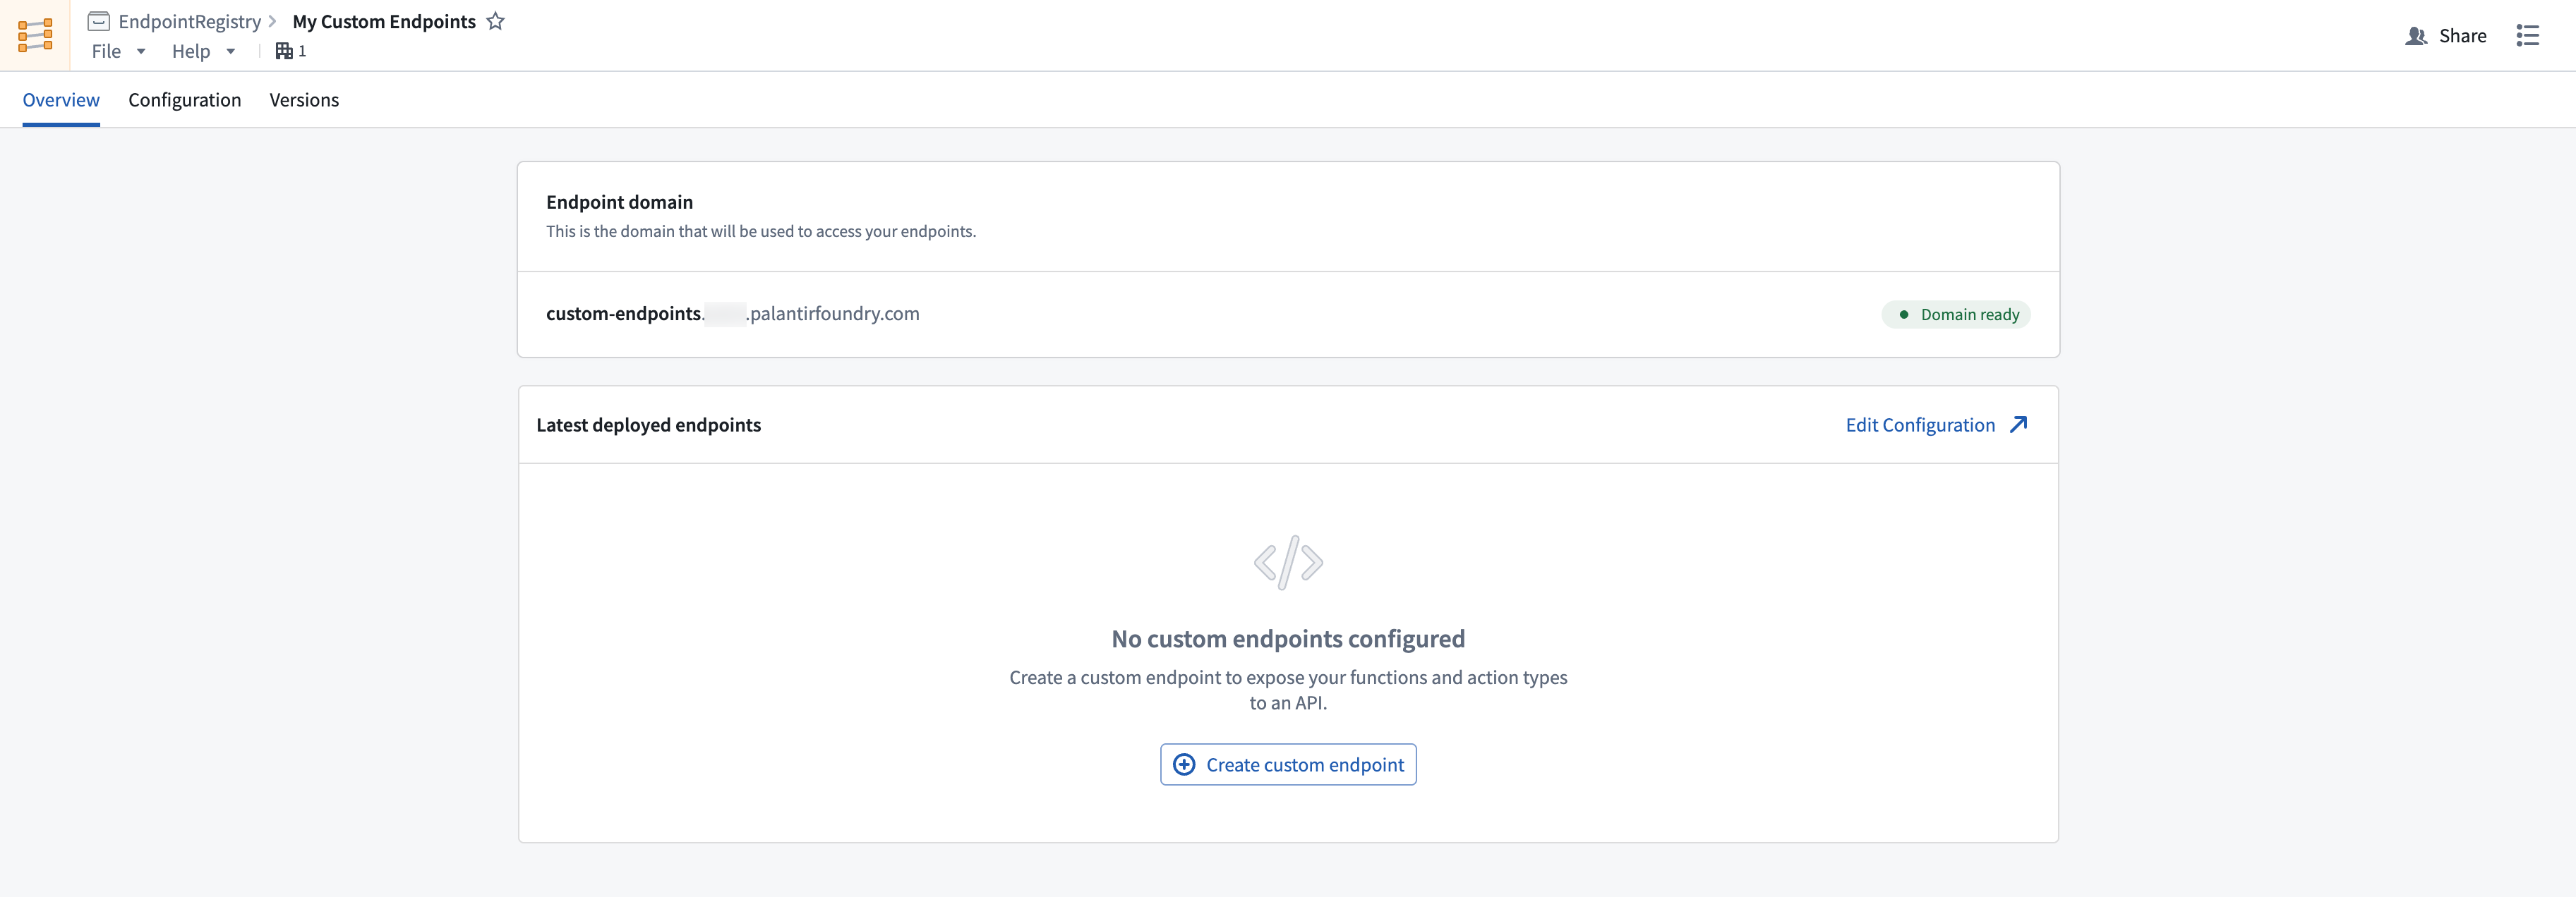2576x897 pixels.
Task: Click the Create custom endpoint button
Action: pos(1287,764)
